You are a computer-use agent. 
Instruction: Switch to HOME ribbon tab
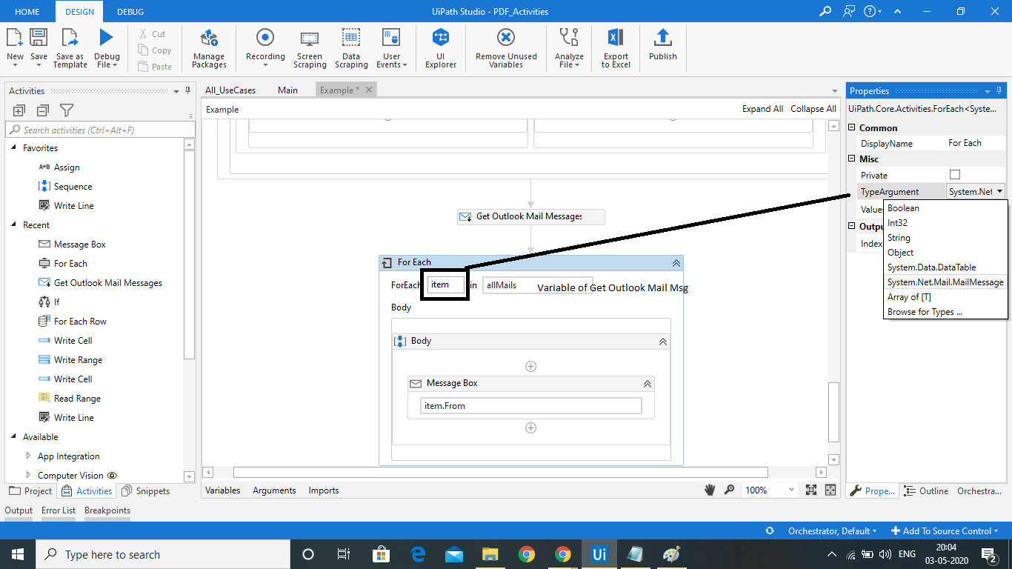coord(27,12)
